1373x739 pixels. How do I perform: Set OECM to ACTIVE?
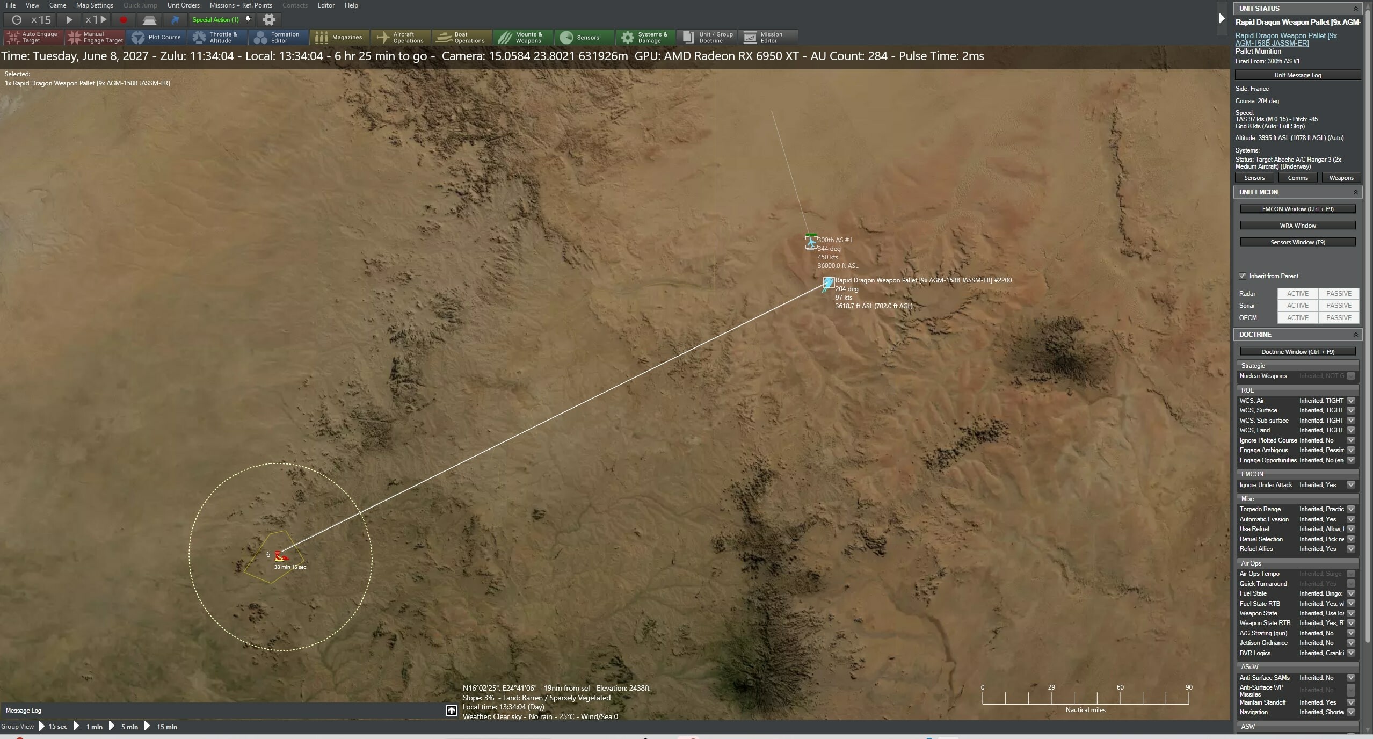point(1298,317)
